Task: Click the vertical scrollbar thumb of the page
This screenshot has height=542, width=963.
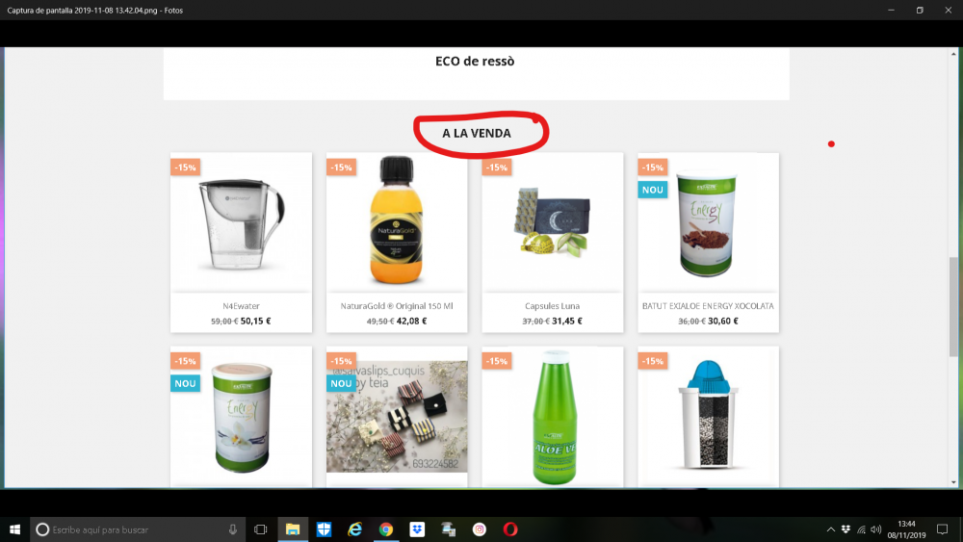Action: [x=953, y=306]
